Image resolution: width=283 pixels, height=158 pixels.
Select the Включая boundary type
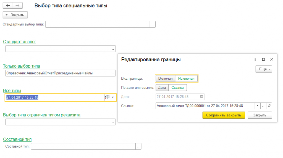pos(165,79)
